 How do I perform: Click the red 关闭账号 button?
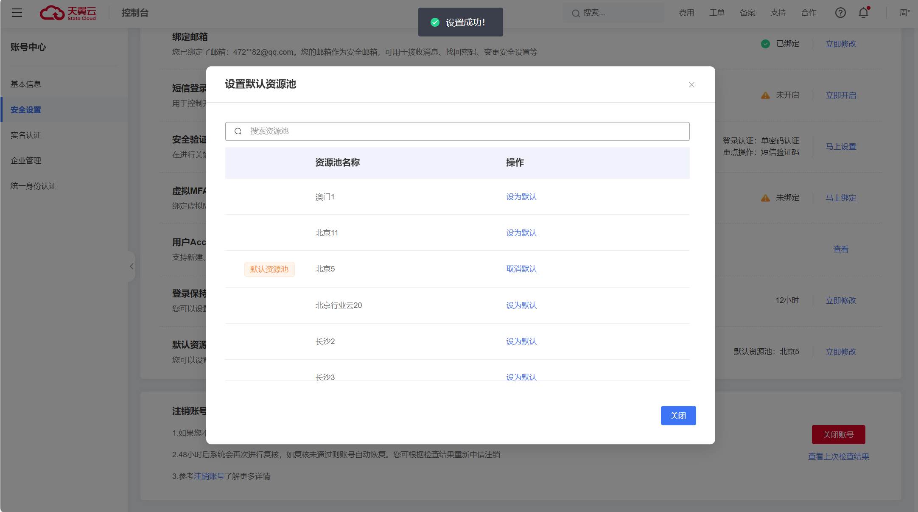(838, 435)
